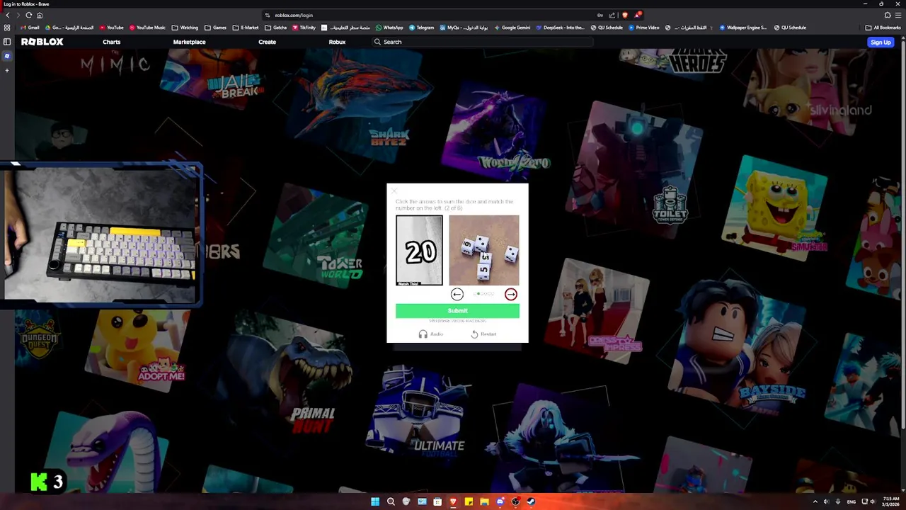Open Windows taskbar search
Viewport: 906px width, 510px height.
(x=391, y=501)
